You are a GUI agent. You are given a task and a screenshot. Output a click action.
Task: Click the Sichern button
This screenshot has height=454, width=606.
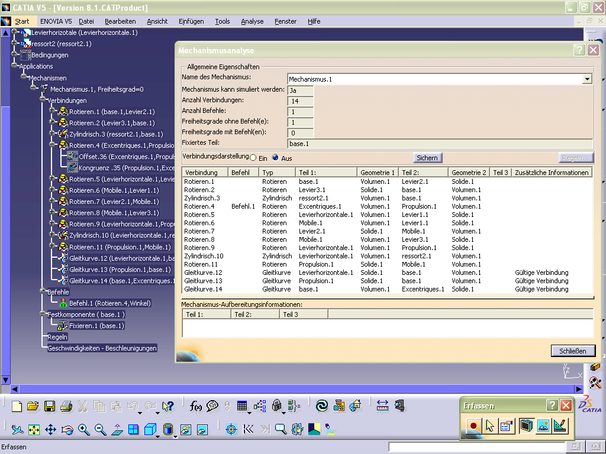point(427,158)
